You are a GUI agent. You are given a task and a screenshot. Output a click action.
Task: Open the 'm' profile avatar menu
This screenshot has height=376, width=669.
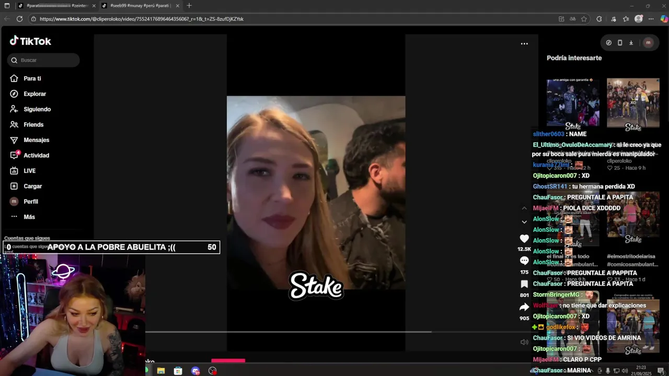648,43
